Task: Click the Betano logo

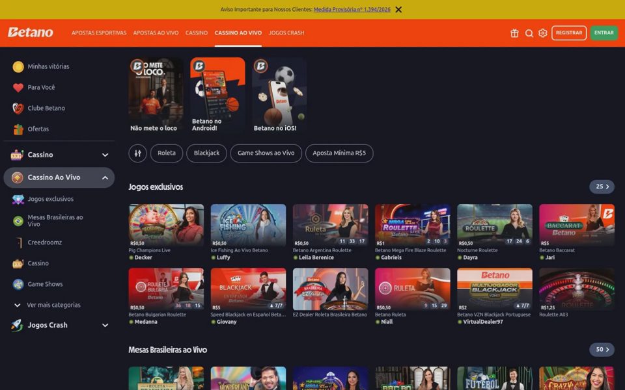Action: pos(31,32)
